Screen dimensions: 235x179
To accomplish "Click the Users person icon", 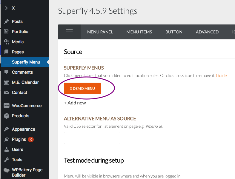I will [7, 149].
